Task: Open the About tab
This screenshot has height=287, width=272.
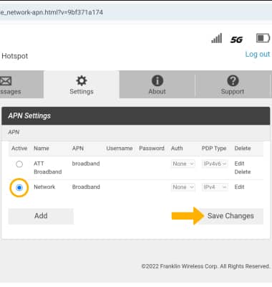Action: click(x=157, y=85)
